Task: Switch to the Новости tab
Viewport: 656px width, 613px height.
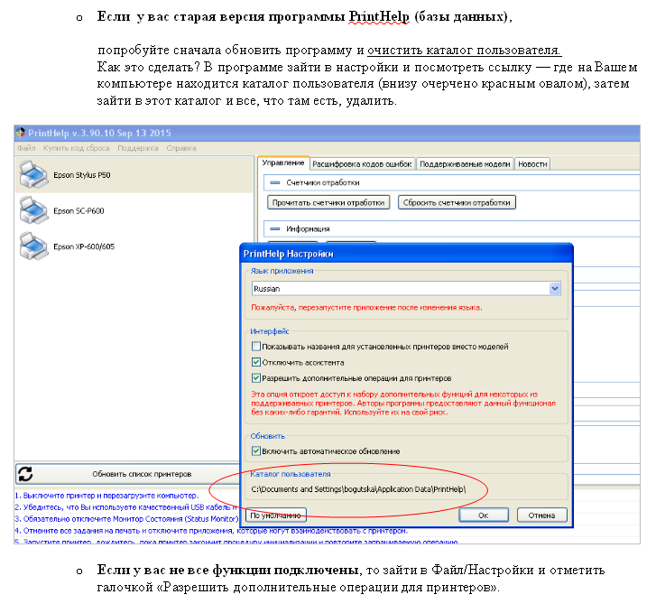Action: point(532,164)
